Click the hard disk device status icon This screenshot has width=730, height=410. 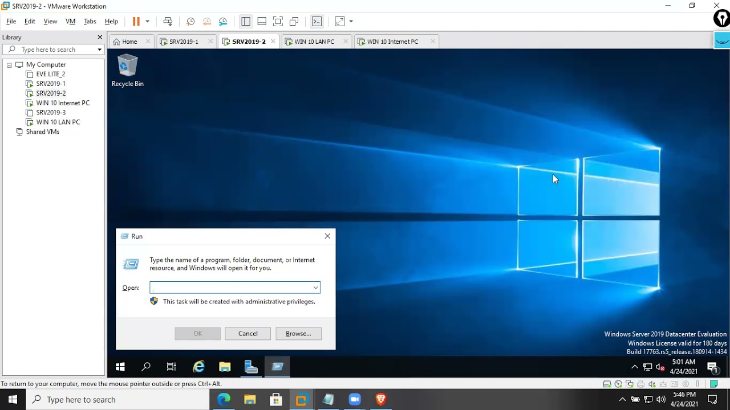click(607, 384)
